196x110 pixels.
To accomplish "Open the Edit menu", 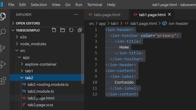I will click(x=22, y=5).
